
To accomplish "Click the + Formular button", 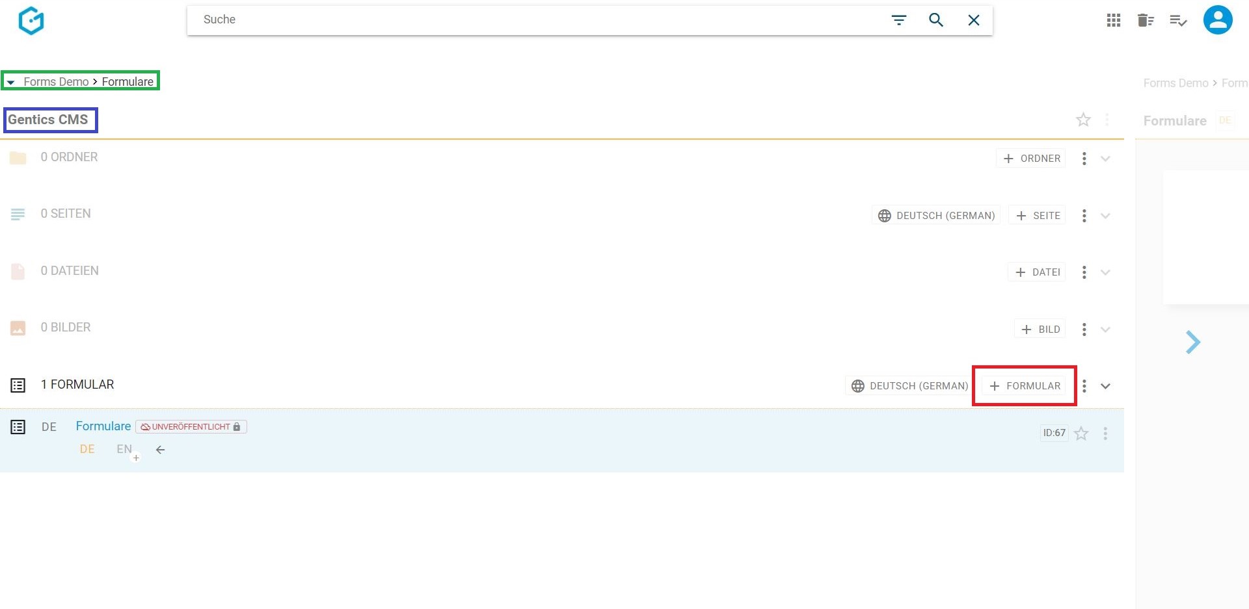I will (1024, 386).
